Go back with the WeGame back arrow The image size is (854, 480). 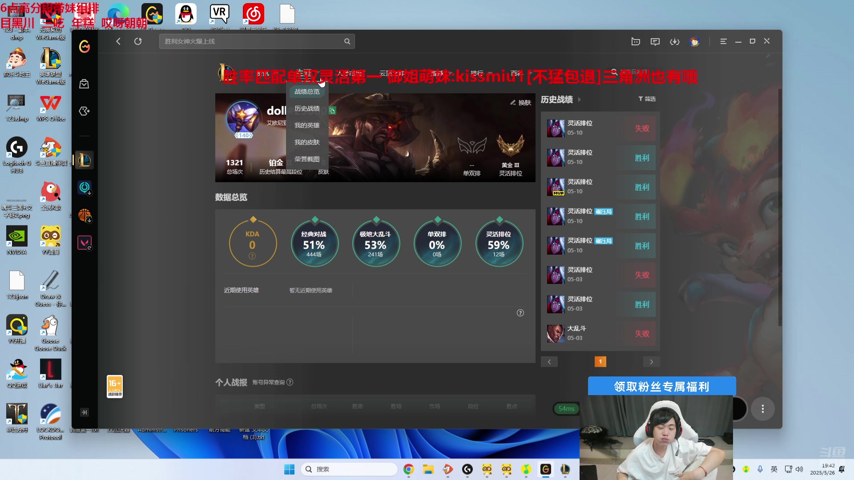[118, 41]
